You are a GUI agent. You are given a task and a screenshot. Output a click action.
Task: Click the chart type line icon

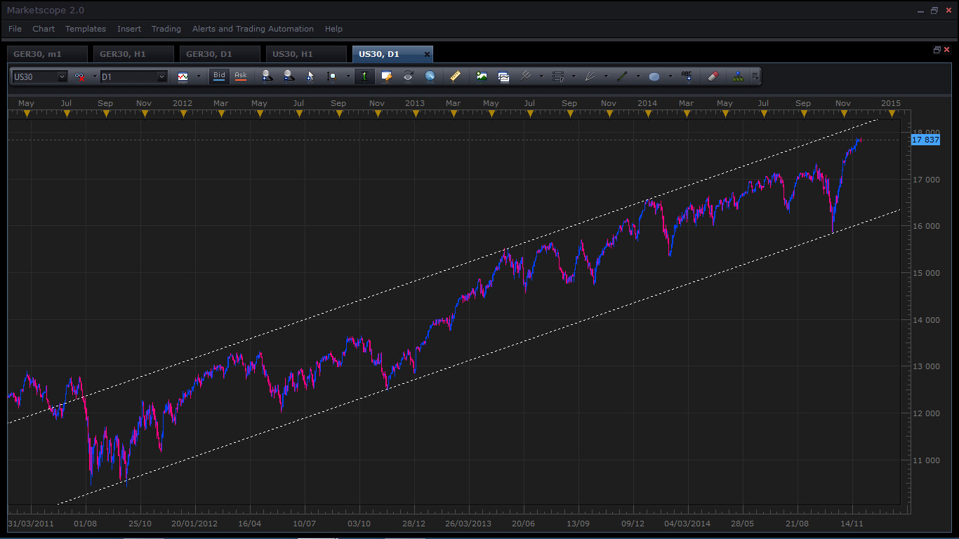[183, 76]
